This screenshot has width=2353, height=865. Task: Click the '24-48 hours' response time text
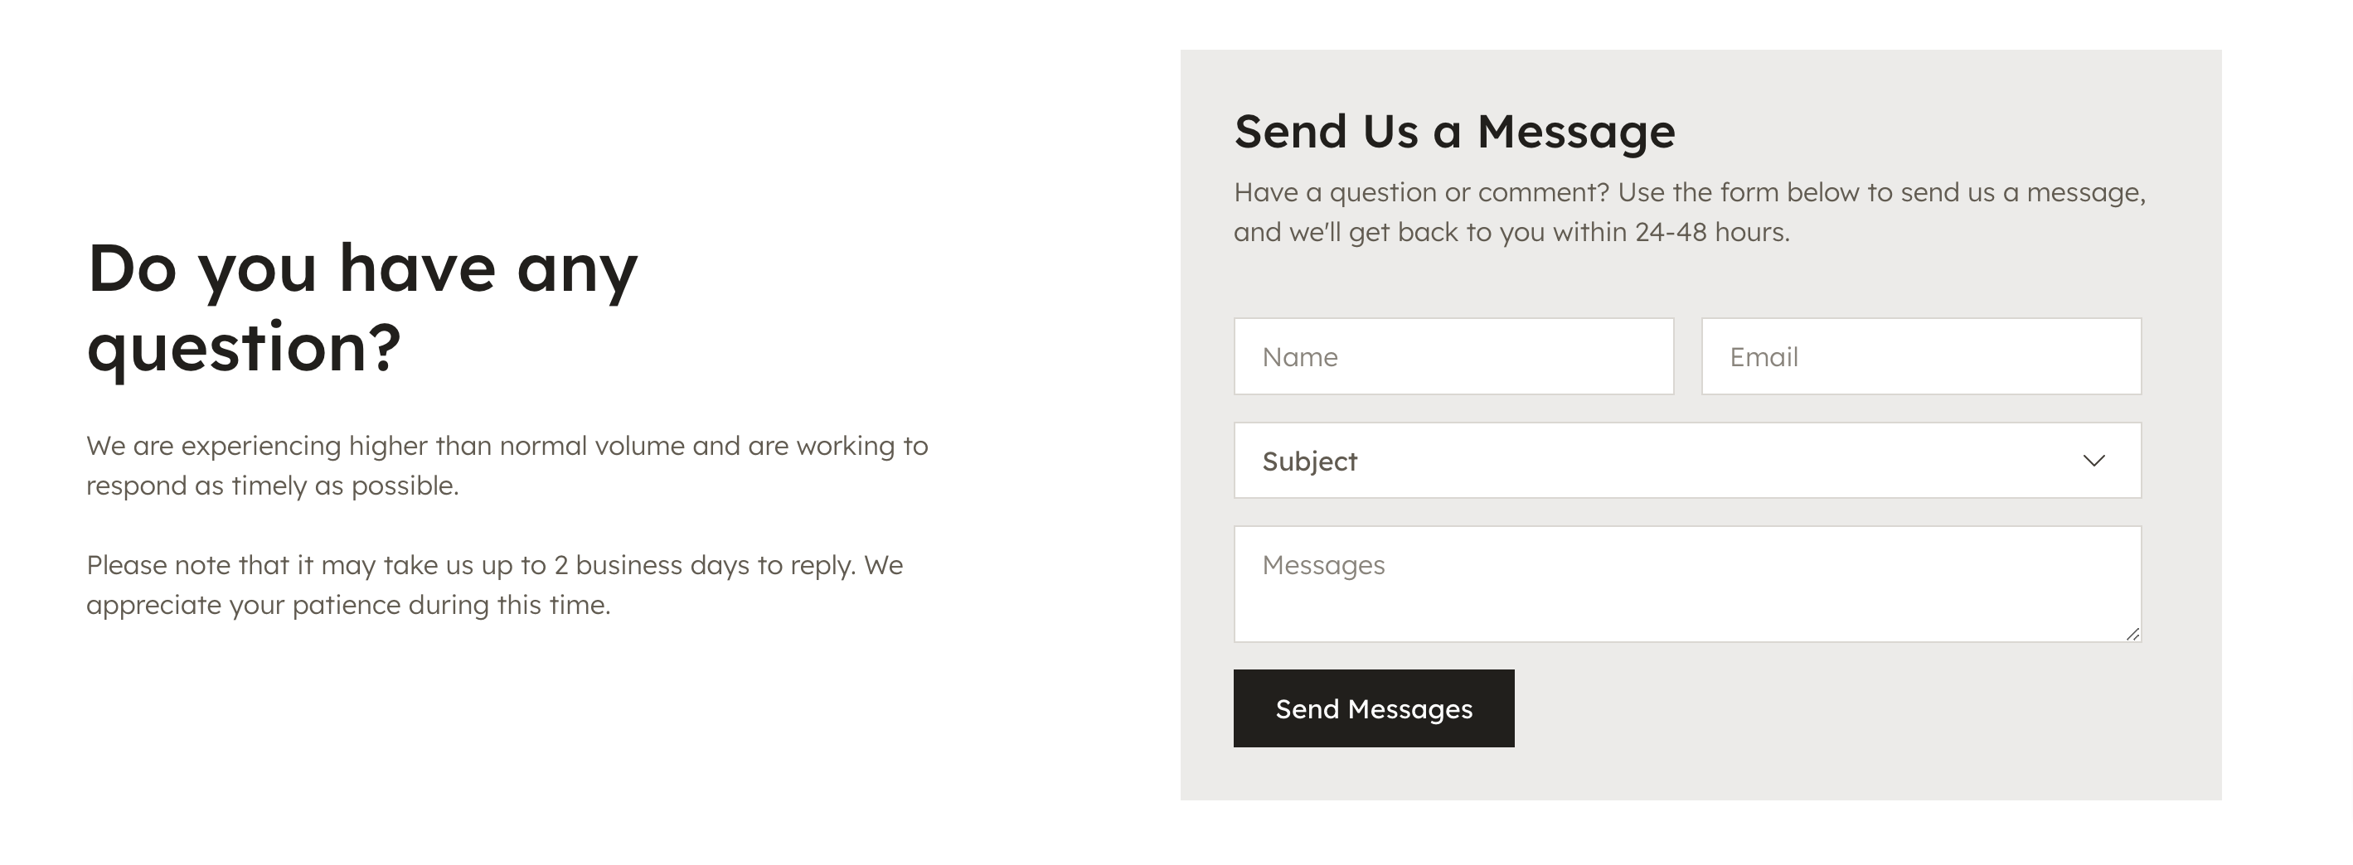1710,233
